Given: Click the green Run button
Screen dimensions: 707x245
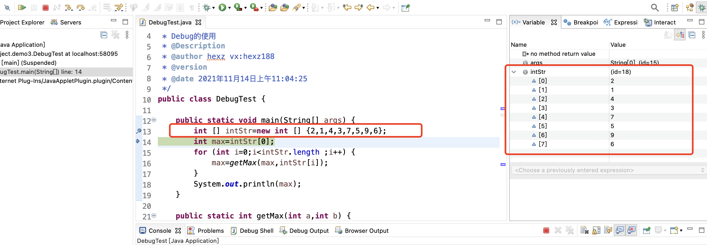Looking at the screenshot, I should (x=222, y=7).
